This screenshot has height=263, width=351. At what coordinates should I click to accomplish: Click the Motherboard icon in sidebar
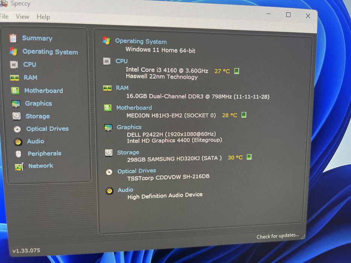click(x=15, y=91)
